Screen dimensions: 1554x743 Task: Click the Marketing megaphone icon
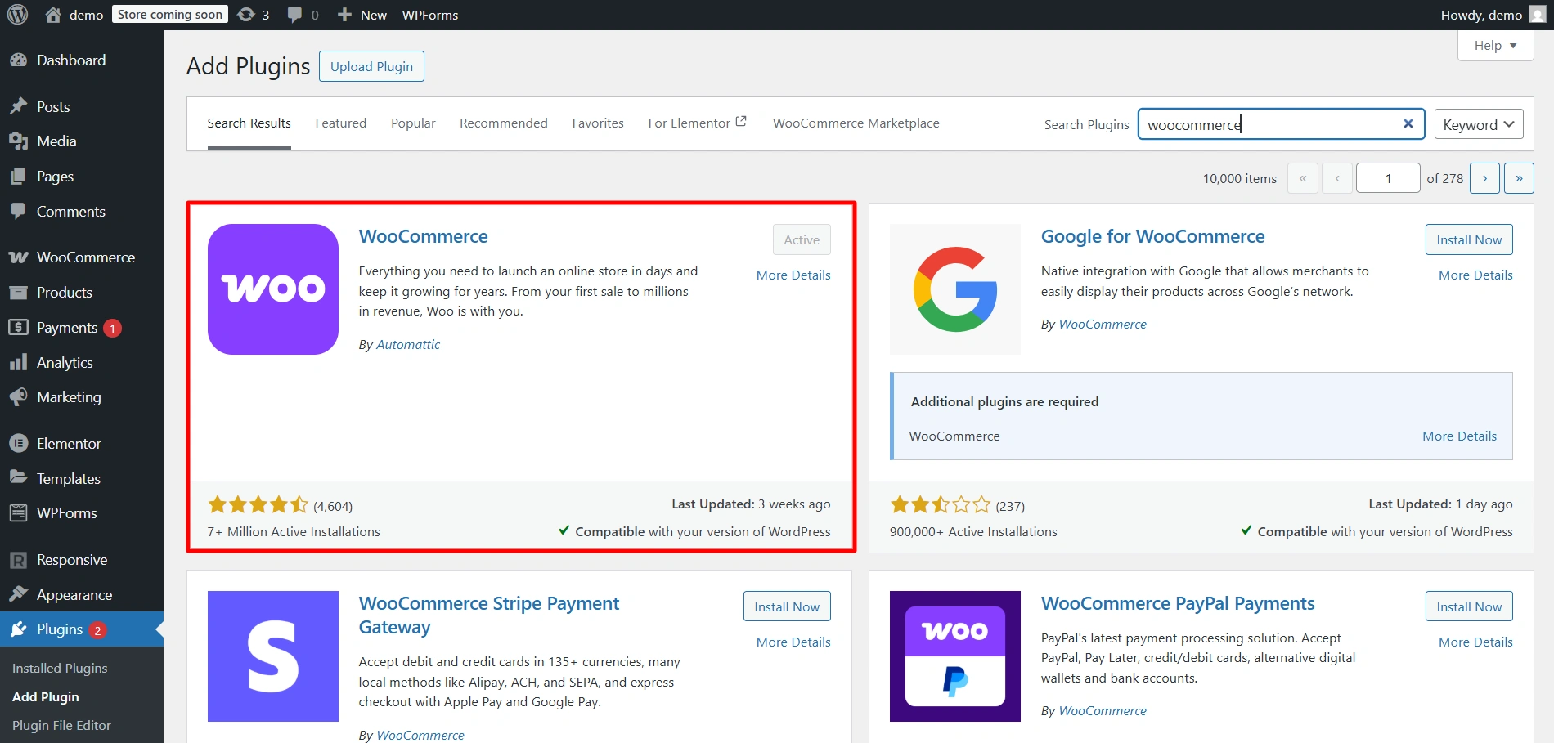(18, 397)
